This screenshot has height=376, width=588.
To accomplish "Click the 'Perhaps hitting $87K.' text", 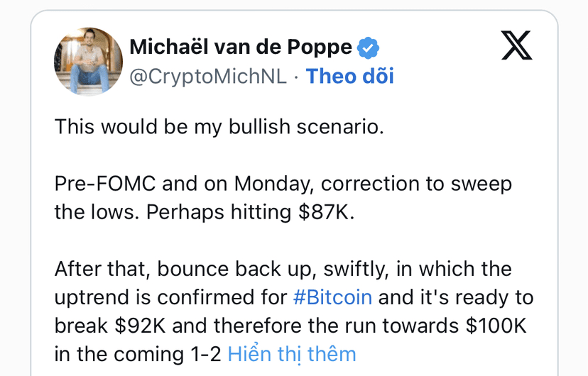I will (250, 212).
